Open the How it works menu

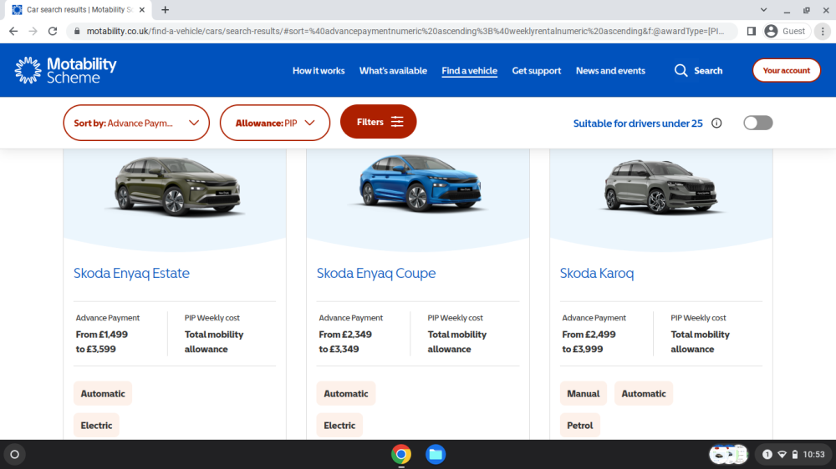[319, 70]
